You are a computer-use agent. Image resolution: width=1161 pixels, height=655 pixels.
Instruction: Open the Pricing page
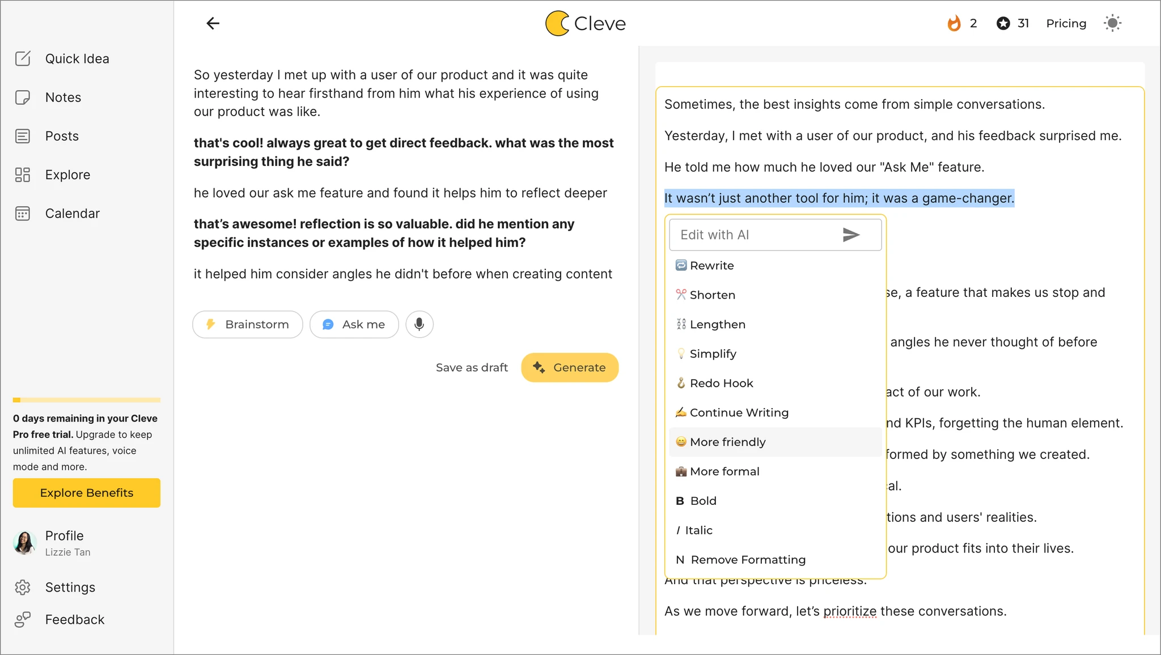[1066, 23]
